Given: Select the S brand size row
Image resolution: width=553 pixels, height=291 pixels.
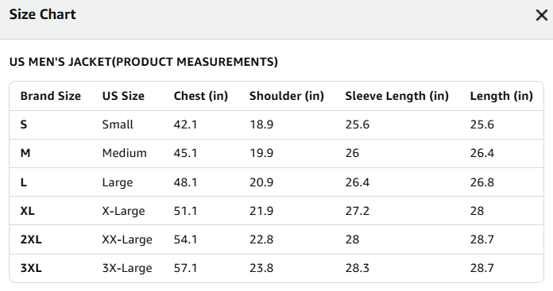Looking at the screenshot, I should coord(276,124).
